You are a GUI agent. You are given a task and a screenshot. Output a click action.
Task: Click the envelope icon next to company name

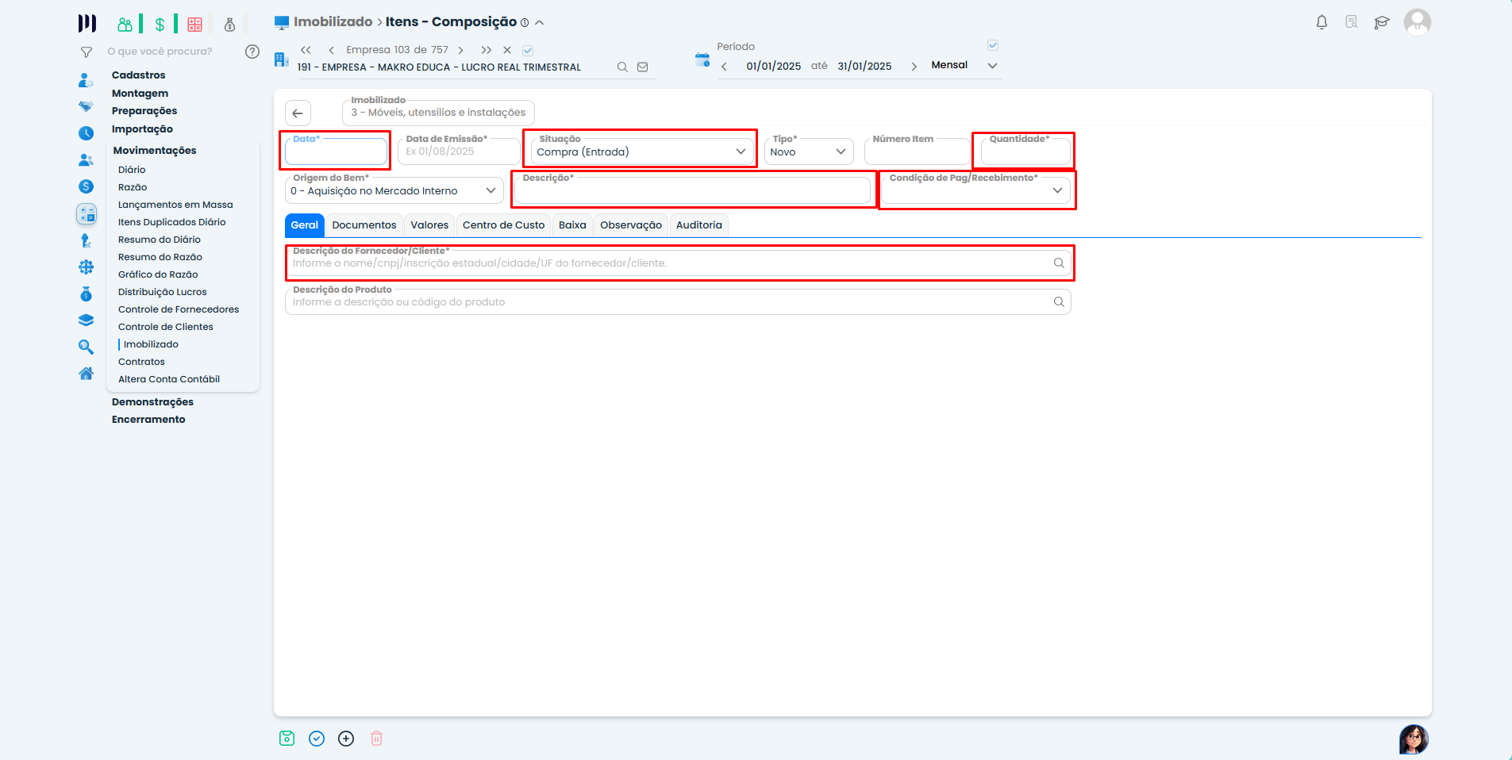[x=643, y=67]
